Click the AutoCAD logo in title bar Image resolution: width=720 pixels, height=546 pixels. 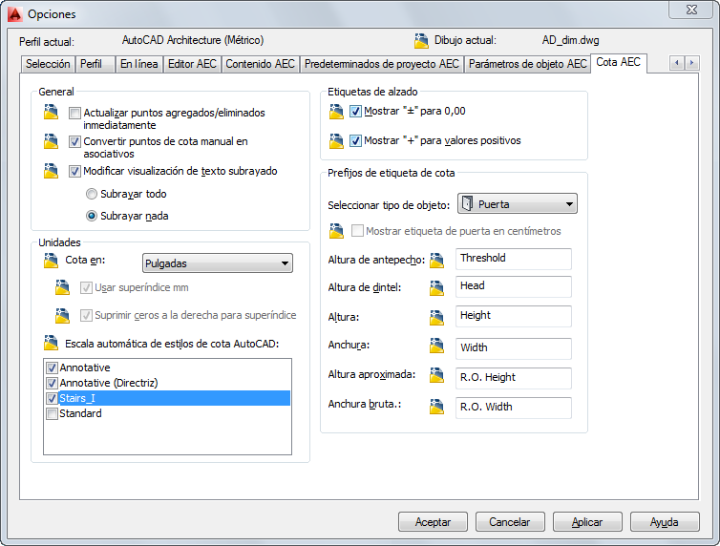[x=14, y=13]
